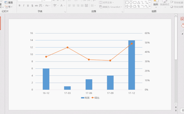Image resolution: width=184 pixels, height=114 pixels.
Task: Apply strikethrough with abc icon
Action: pos(36,5)
